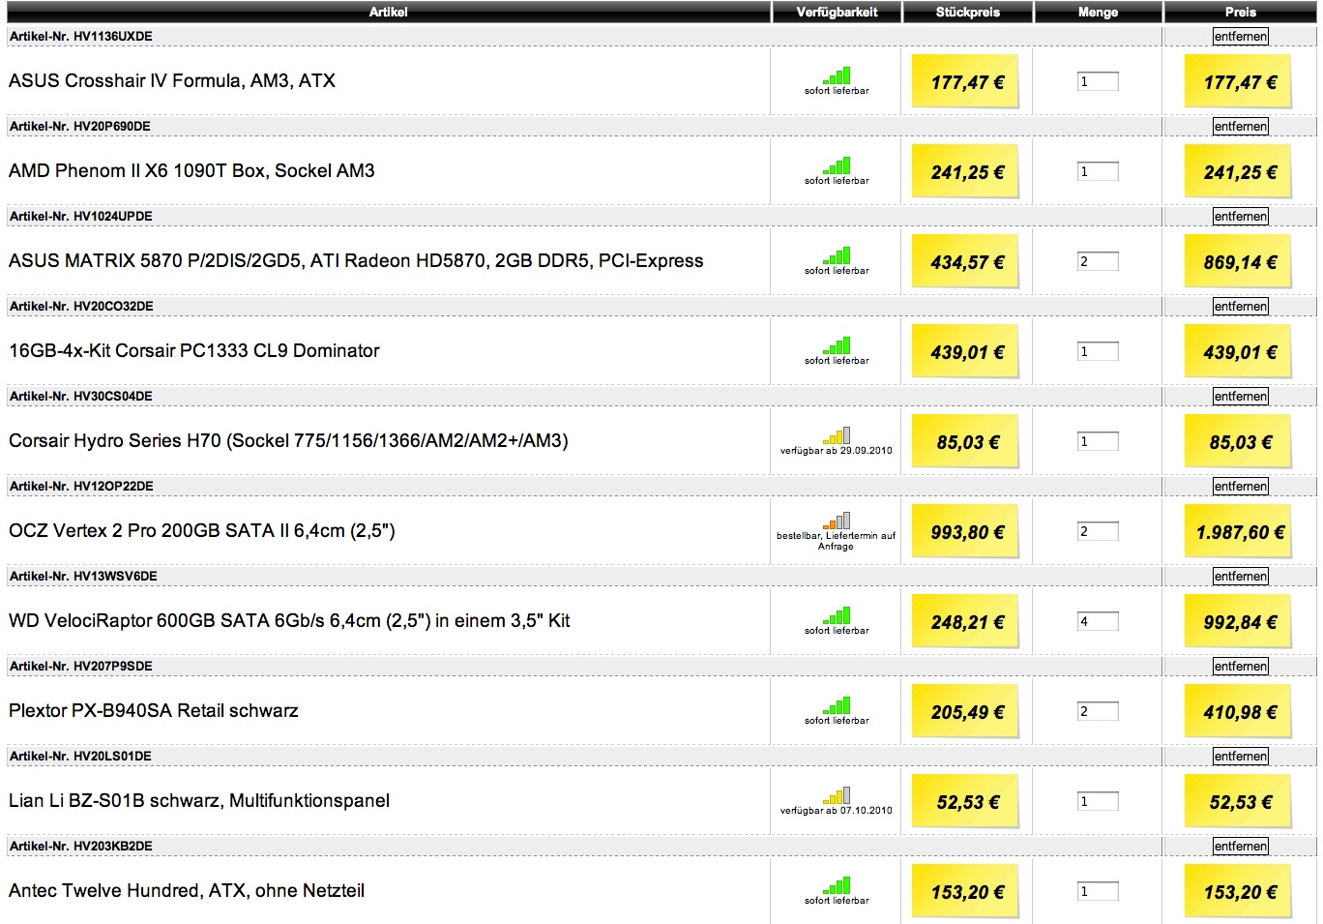This screenshot has height=924, width=1323.
Task: Click availability icon for Antec Twelve Hundred
Action: (x=837, y=885)
